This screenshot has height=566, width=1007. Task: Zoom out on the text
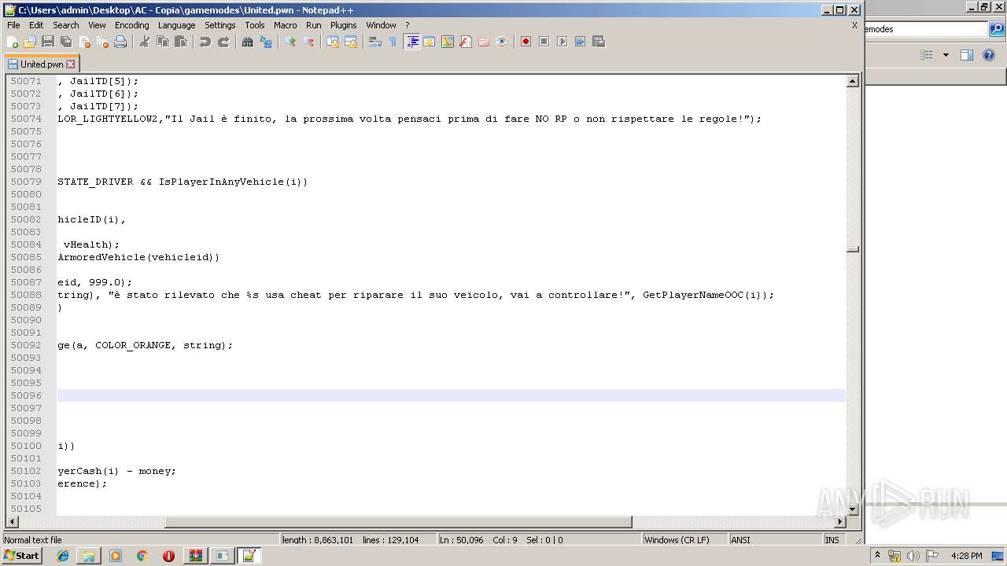tap(308, 42)
